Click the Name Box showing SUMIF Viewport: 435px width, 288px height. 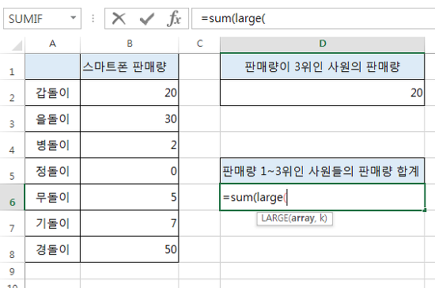coord(42,18)
